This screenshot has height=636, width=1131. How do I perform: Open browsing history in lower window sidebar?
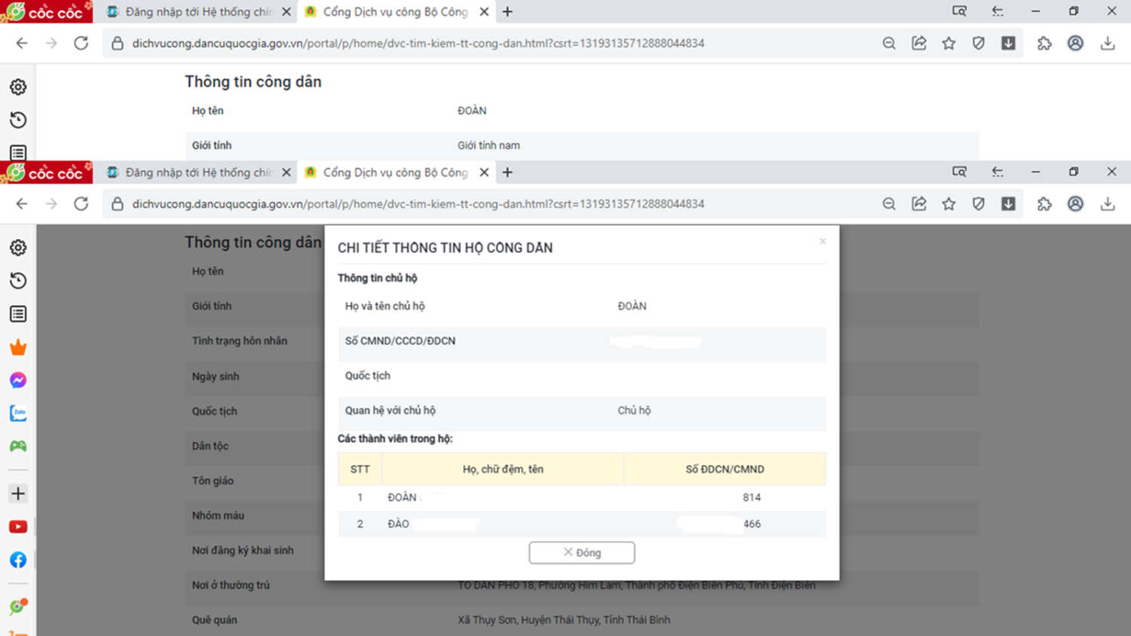18,281
